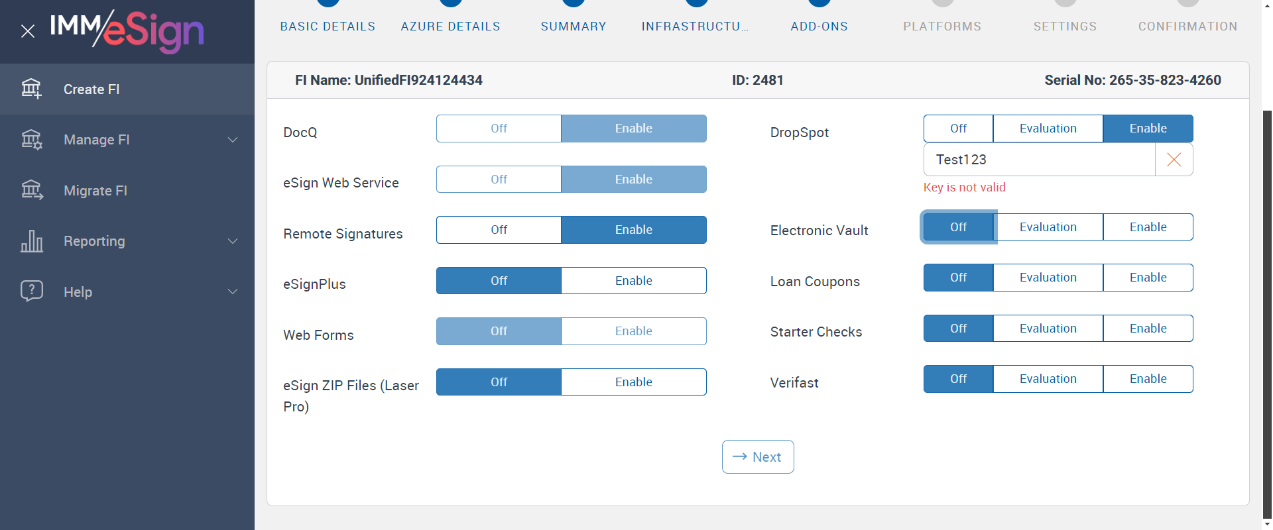The image size is (1273, 530).
Task: Set DocQ to Enable
Action: pos(634,129)
